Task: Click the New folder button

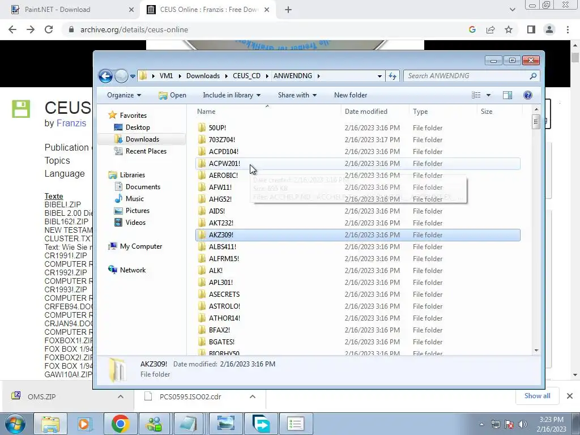Action: coord(351,95)
